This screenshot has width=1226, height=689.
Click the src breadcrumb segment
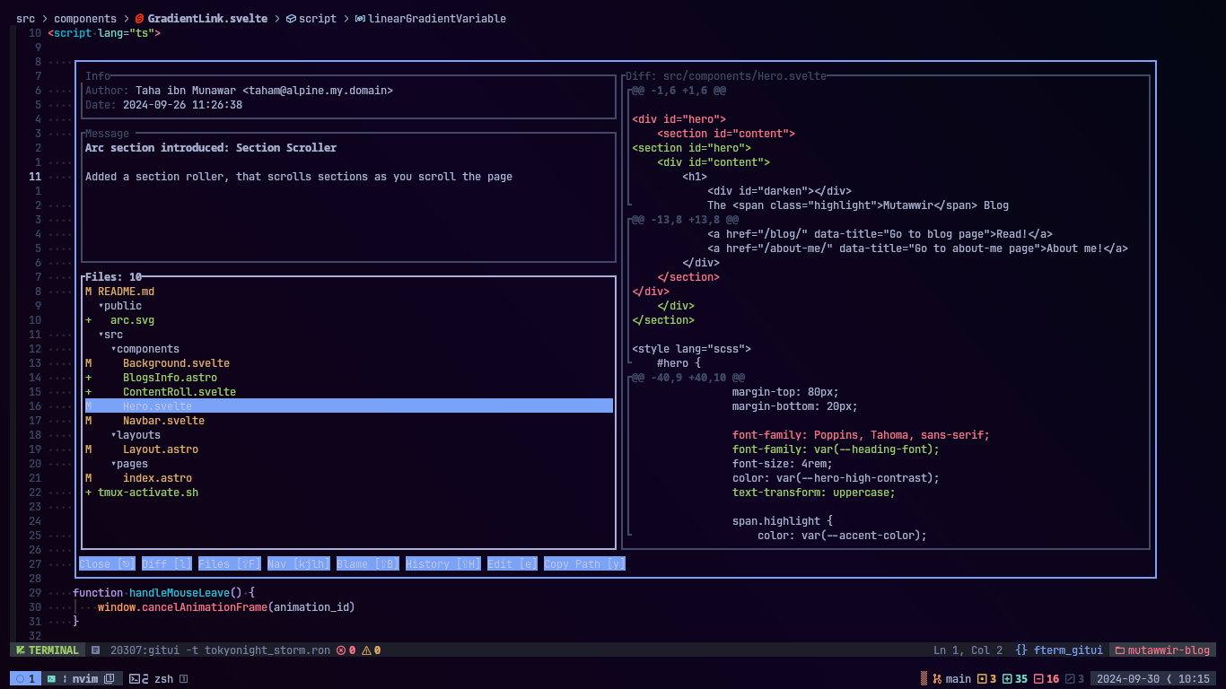coord(25,18)
